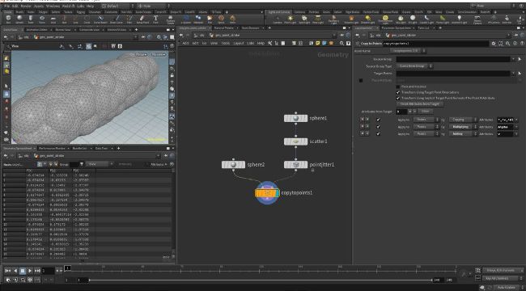
Task: Click Source Group selection arrow button
Action: click(x=520, y=59)
